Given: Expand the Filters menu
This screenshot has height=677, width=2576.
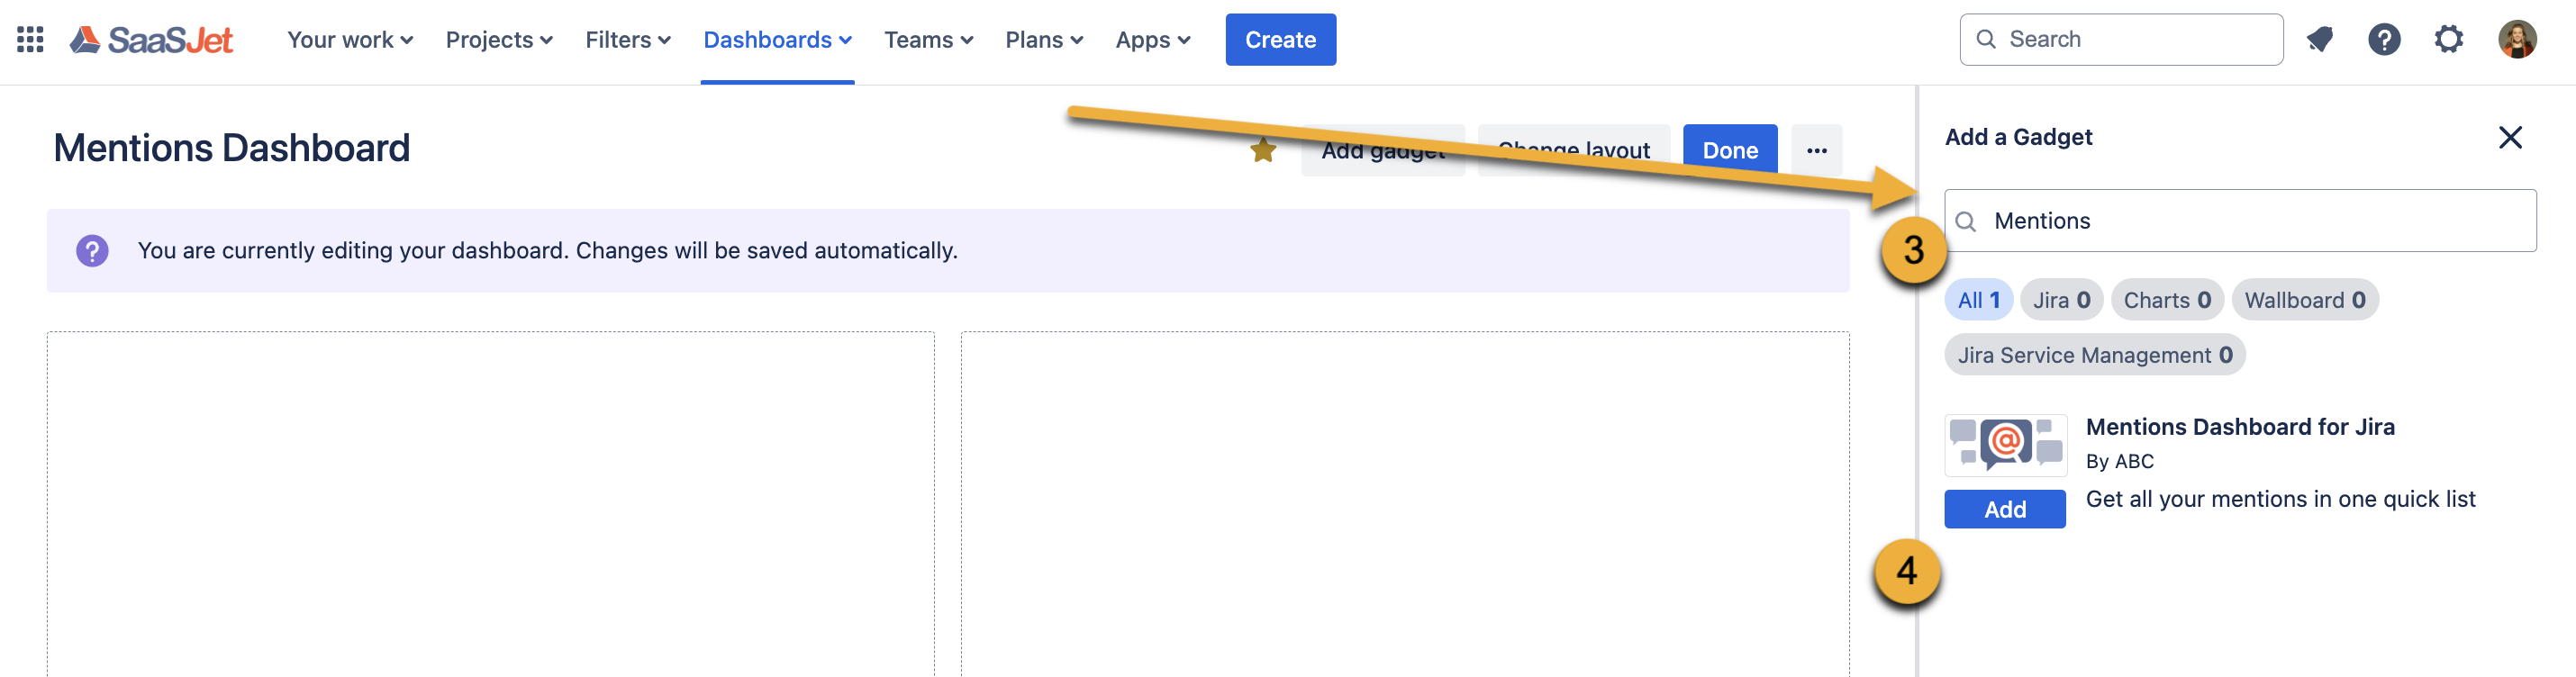Looking at the screenshot, I should point(628,39).
